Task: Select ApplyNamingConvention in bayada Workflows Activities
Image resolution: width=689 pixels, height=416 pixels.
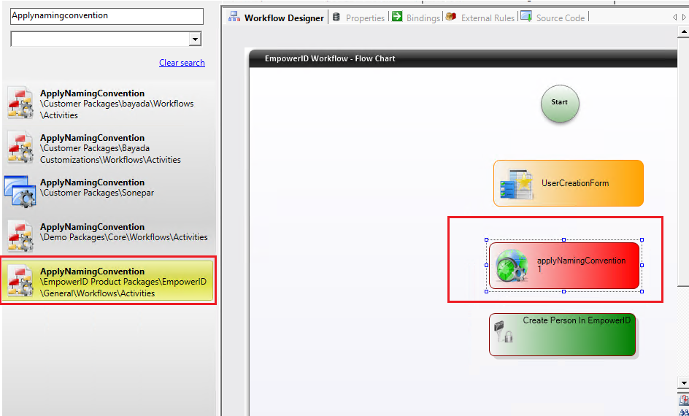Action: pos(108,104)
